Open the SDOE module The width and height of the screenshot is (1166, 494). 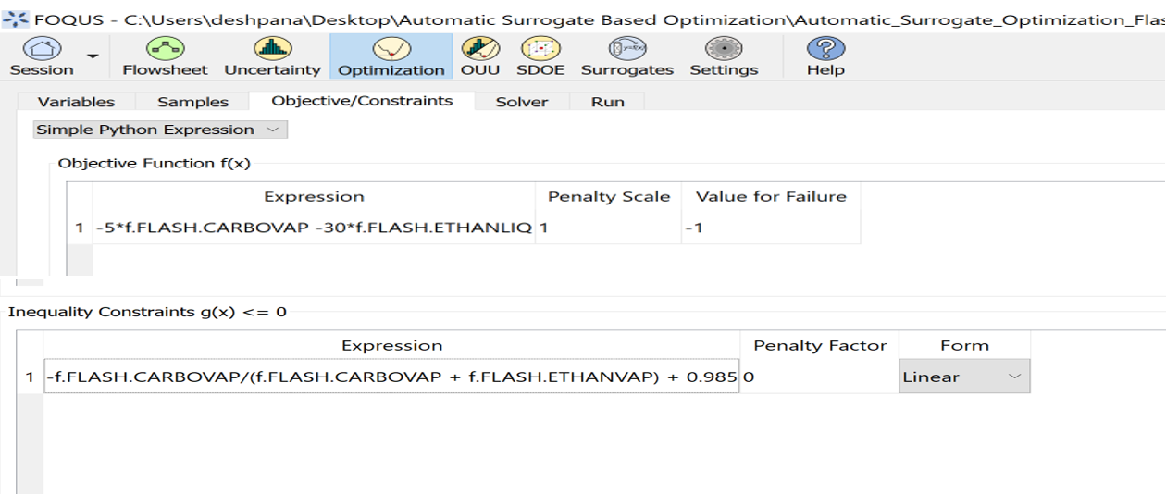click(539, 56)
